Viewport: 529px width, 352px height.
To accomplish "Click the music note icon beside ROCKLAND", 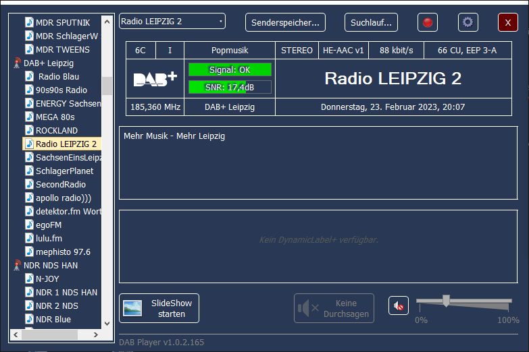I will click(29, 130).
